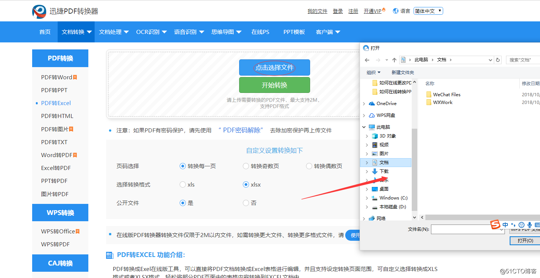Select the WXWork folder

(439, 102)
